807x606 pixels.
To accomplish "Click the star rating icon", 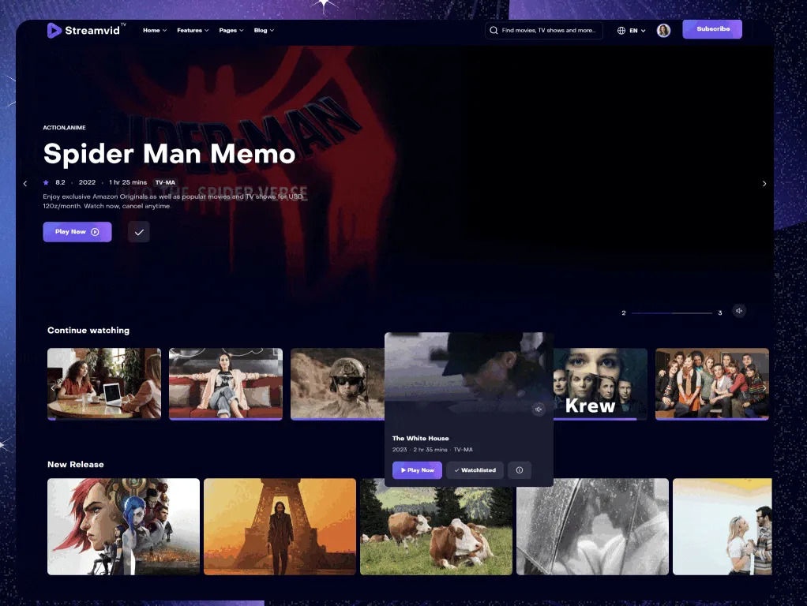I will [47, 182].
